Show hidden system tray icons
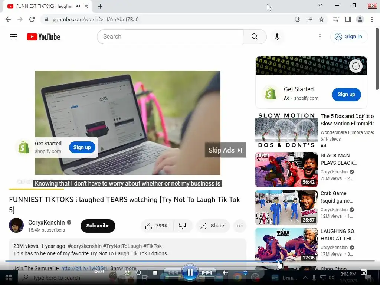Image resolution: width=380 pixels, height=285 pixels. click(x=305, y=278)
